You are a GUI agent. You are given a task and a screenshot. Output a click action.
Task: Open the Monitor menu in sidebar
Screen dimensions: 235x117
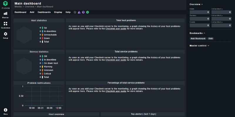tap(5, 15)
